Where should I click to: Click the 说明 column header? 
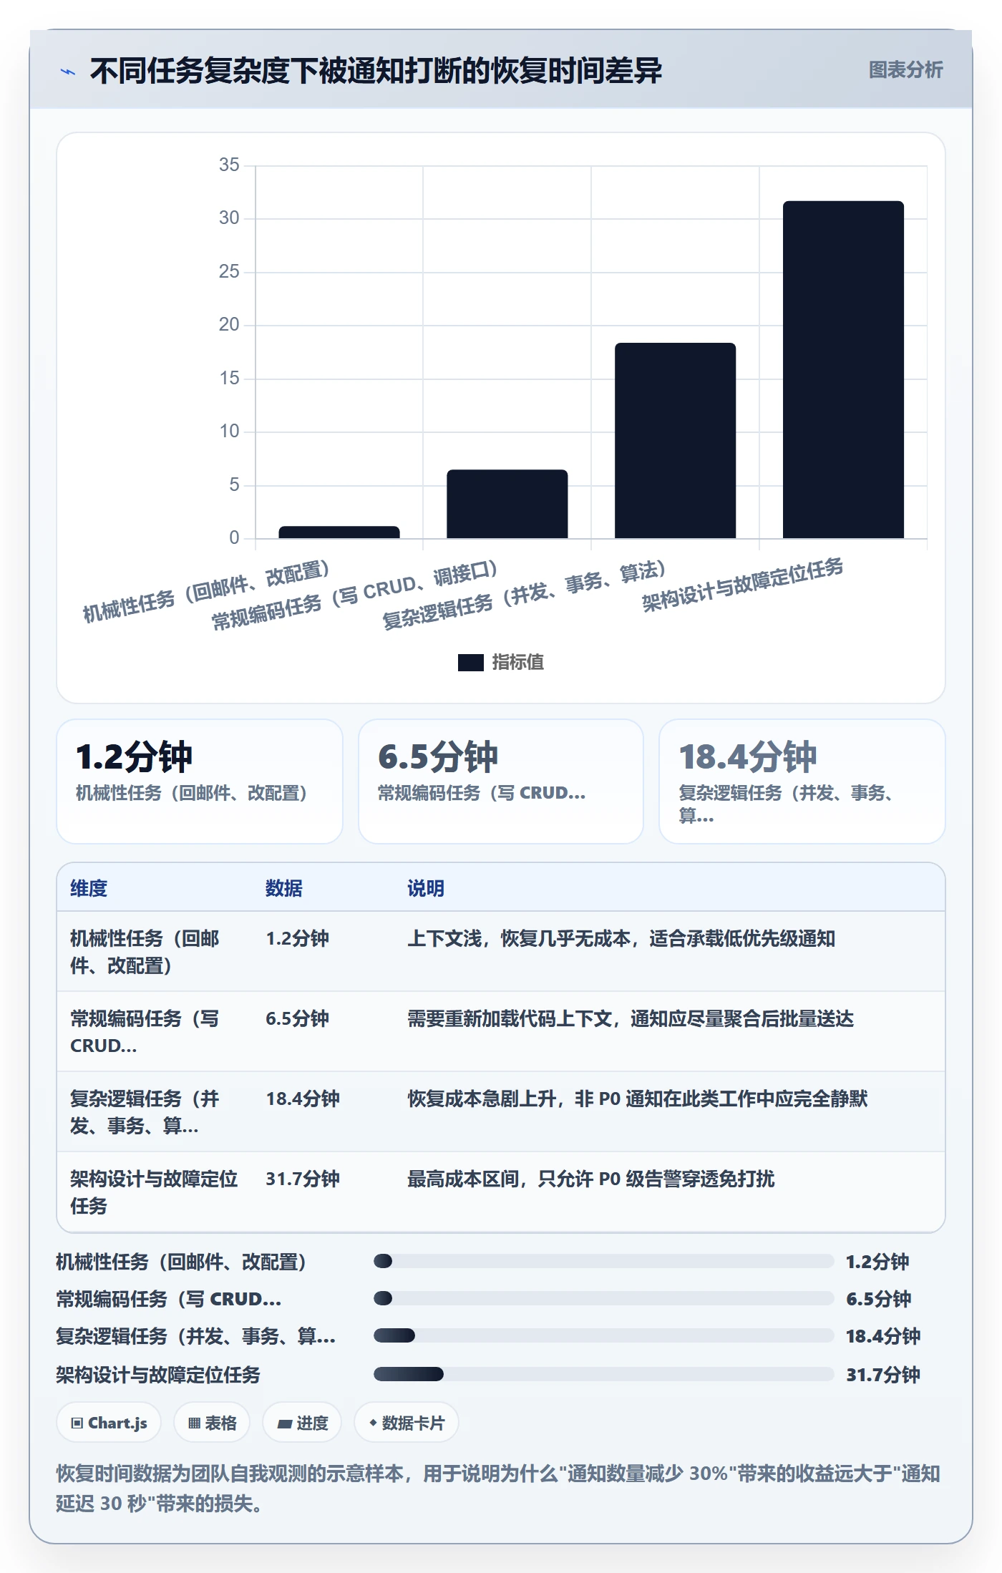point(426,888)
